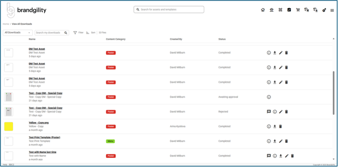Click the bank building icon in header

pyautogui.click(x=272, y=10)
